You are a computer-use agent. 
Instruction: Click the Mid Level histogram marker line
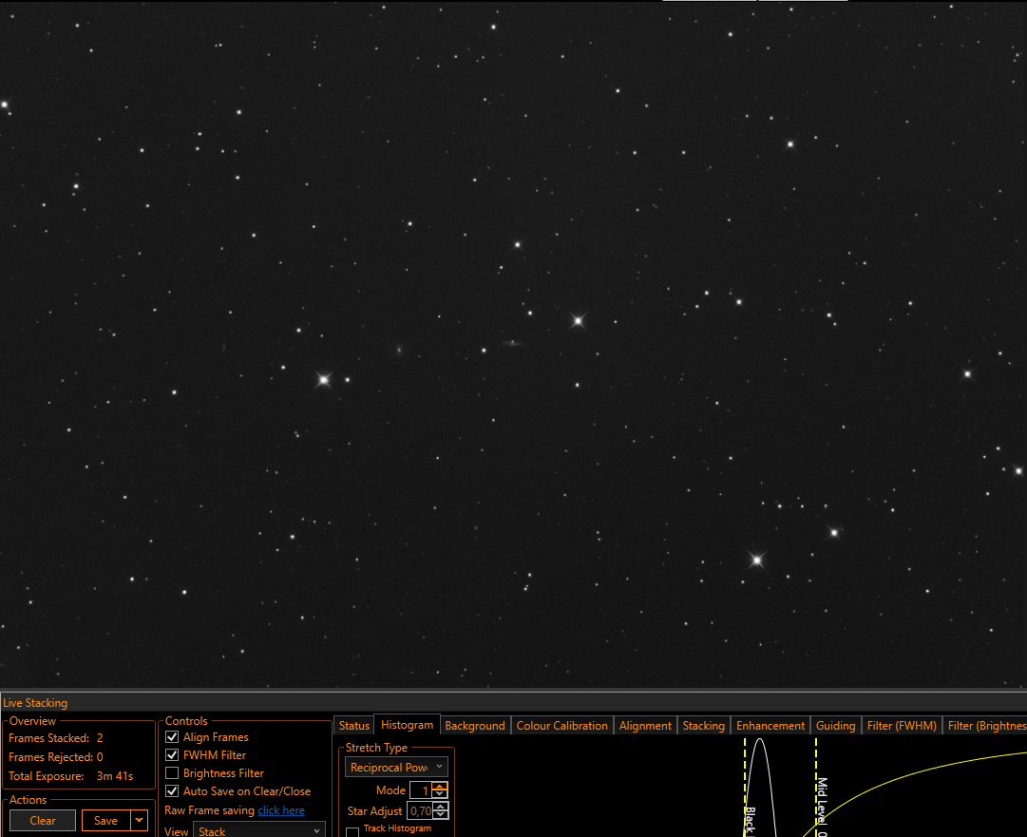coord(816,788)
